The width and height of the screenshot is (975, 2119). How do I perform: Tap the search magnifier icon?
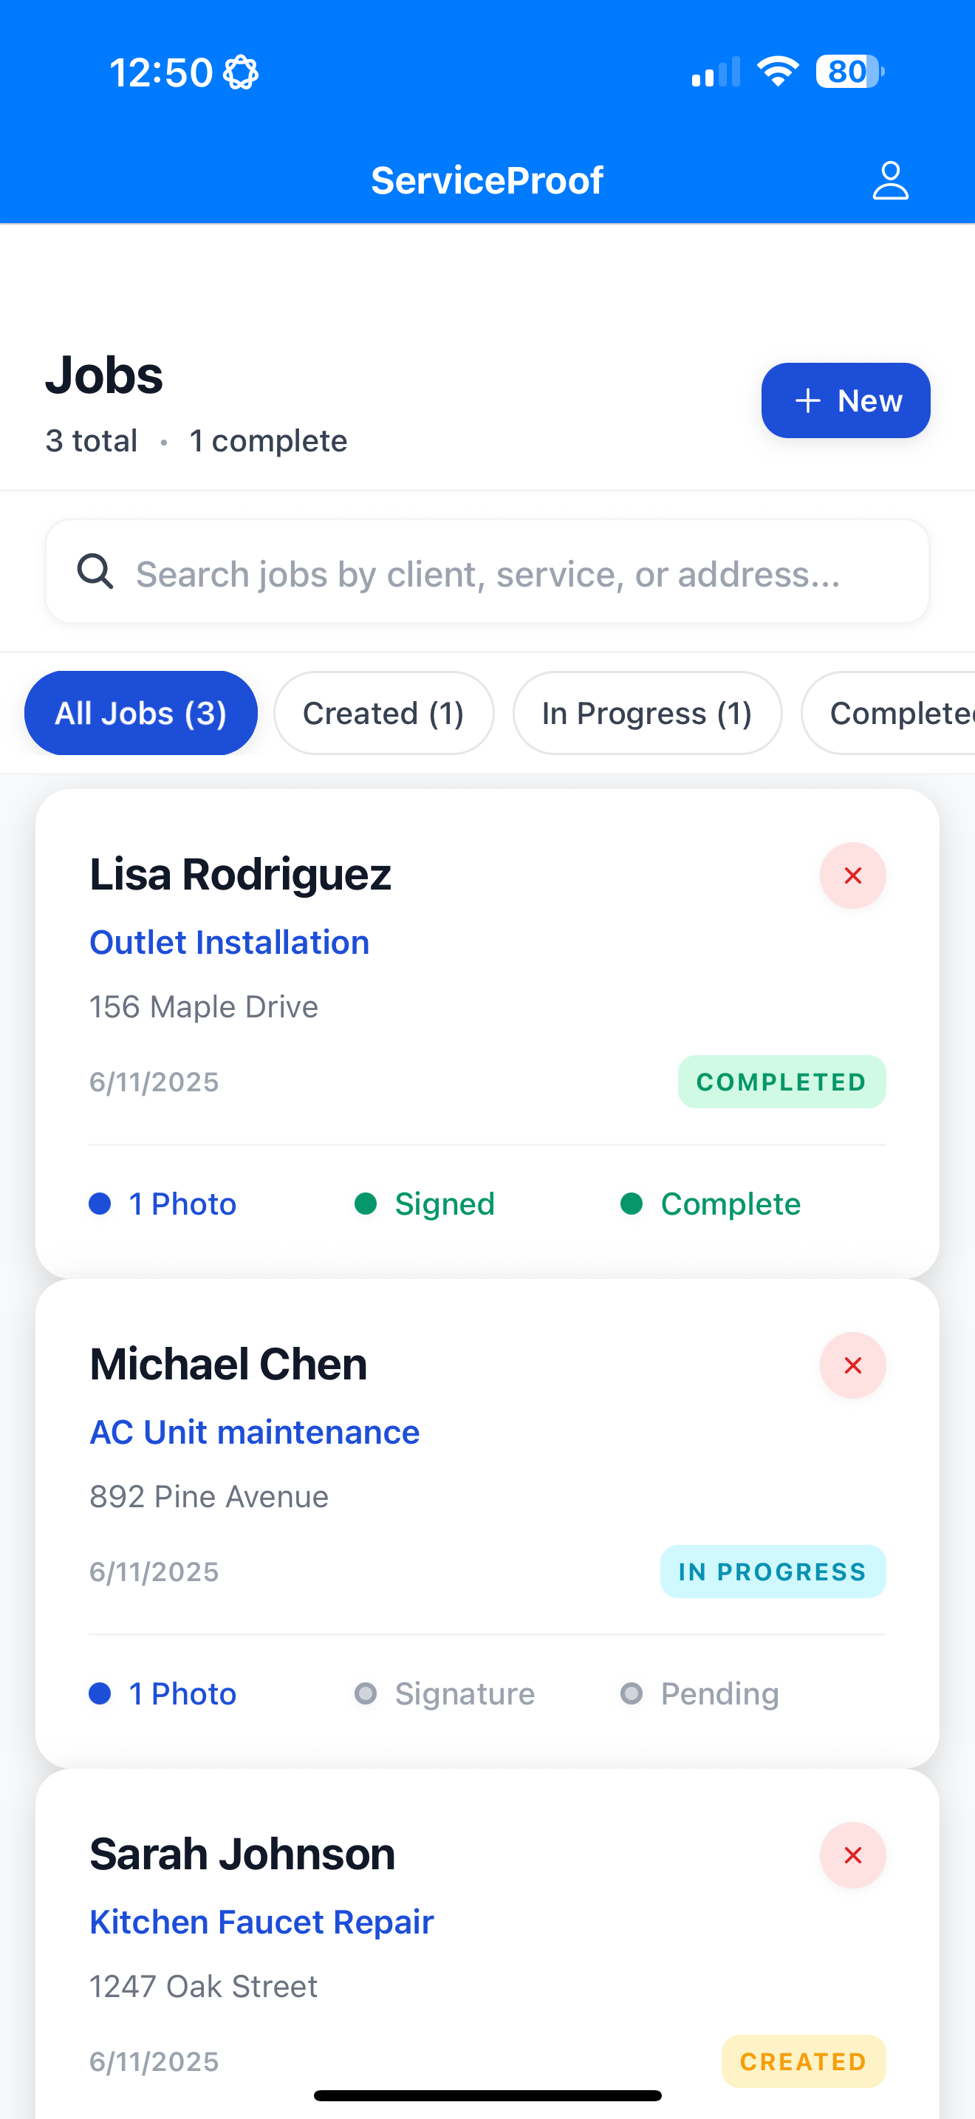(x=95, y=571)
